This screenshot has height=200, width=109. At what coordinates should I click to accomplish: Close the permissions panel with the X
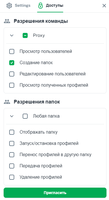104,6
